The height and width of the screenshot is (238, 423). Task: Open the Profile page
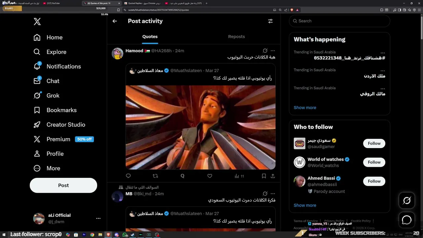click(48, 154)
